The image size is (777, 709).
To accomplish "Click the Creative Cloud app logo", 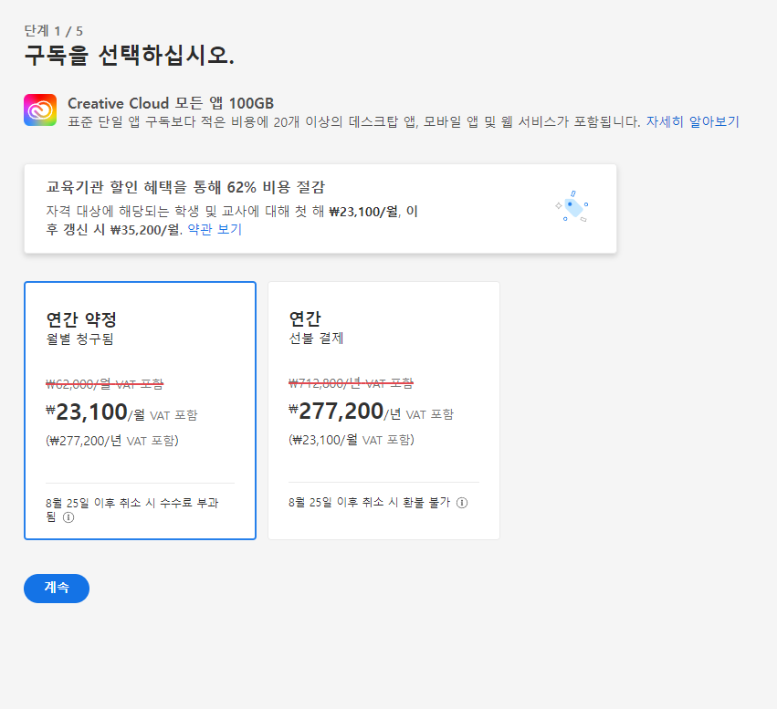I will (40, 109).
